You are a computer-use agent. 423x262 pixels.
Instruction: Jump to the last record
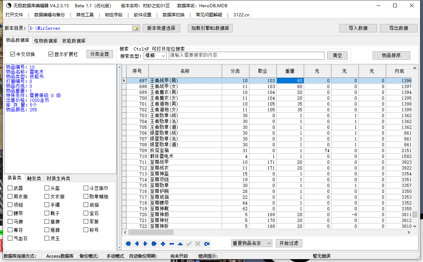154,244
